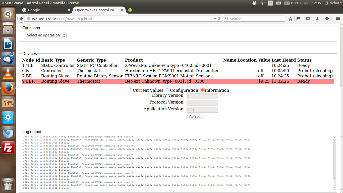The height and width of the screenshot is (193, 343).
Task: Reload the page with the refresh icon
Action: tap(219, 19)
